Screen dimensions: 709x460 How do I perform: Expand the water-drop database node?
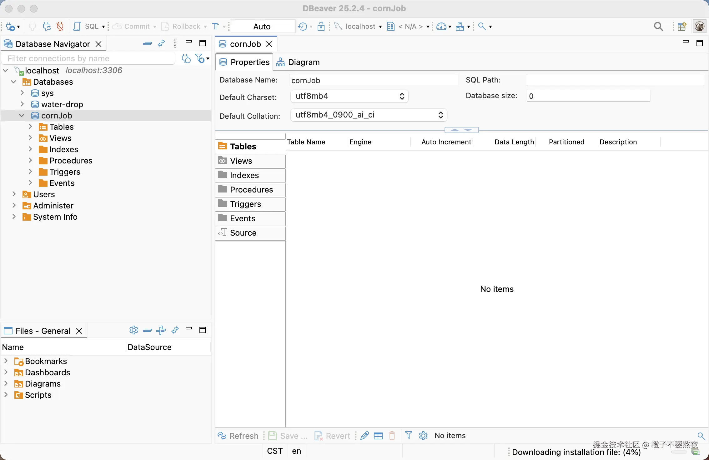tap(22, 104)
